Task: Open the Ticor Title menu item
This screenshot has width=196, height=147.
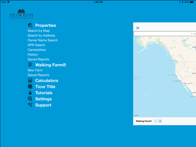Action: (45, 87)
